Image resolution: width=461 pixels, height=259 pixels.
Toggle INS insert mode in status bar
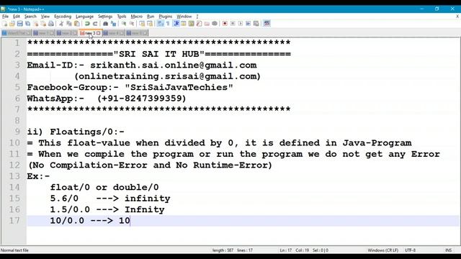tap(448, 250)
